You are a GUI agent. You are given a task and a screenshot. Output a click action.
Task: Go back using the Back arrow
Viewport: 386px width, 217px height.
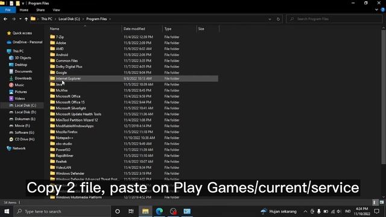pos(5,19)
